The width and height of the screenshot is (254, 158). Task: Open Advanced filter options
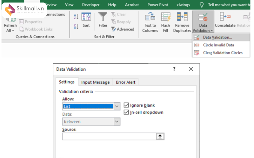[123, 29]
